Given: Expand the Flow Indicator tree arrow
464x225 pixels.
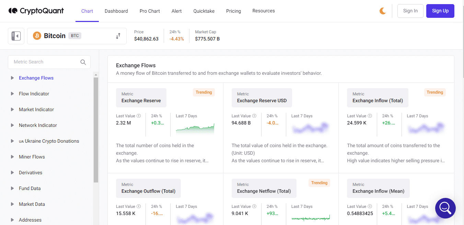Looking at the screenshot, I should tap(12, 94).
